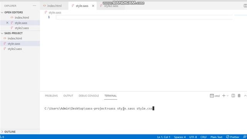The image size is (247, 139).
Task: Click the Prettier status bar item
Action: (x=233, y=137)
